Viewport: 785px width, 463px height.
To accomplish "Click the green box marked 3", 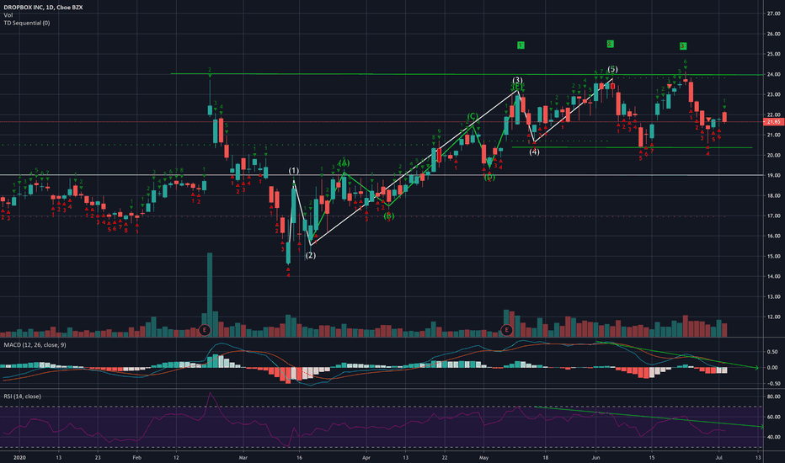I will (683, 46).
